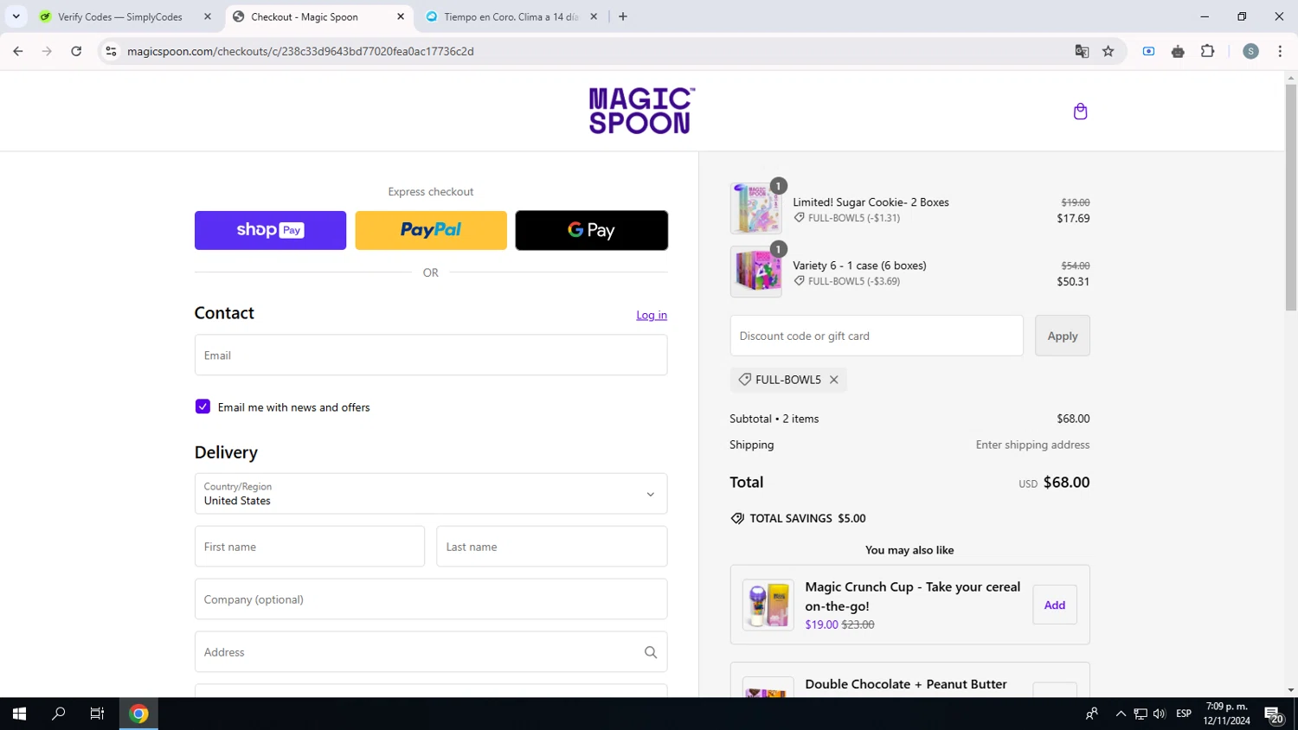Viewport: 1298px width, 730px height.
Task: Open the robot extension icon in toolbar
Action: click(x=1178, y=51)
